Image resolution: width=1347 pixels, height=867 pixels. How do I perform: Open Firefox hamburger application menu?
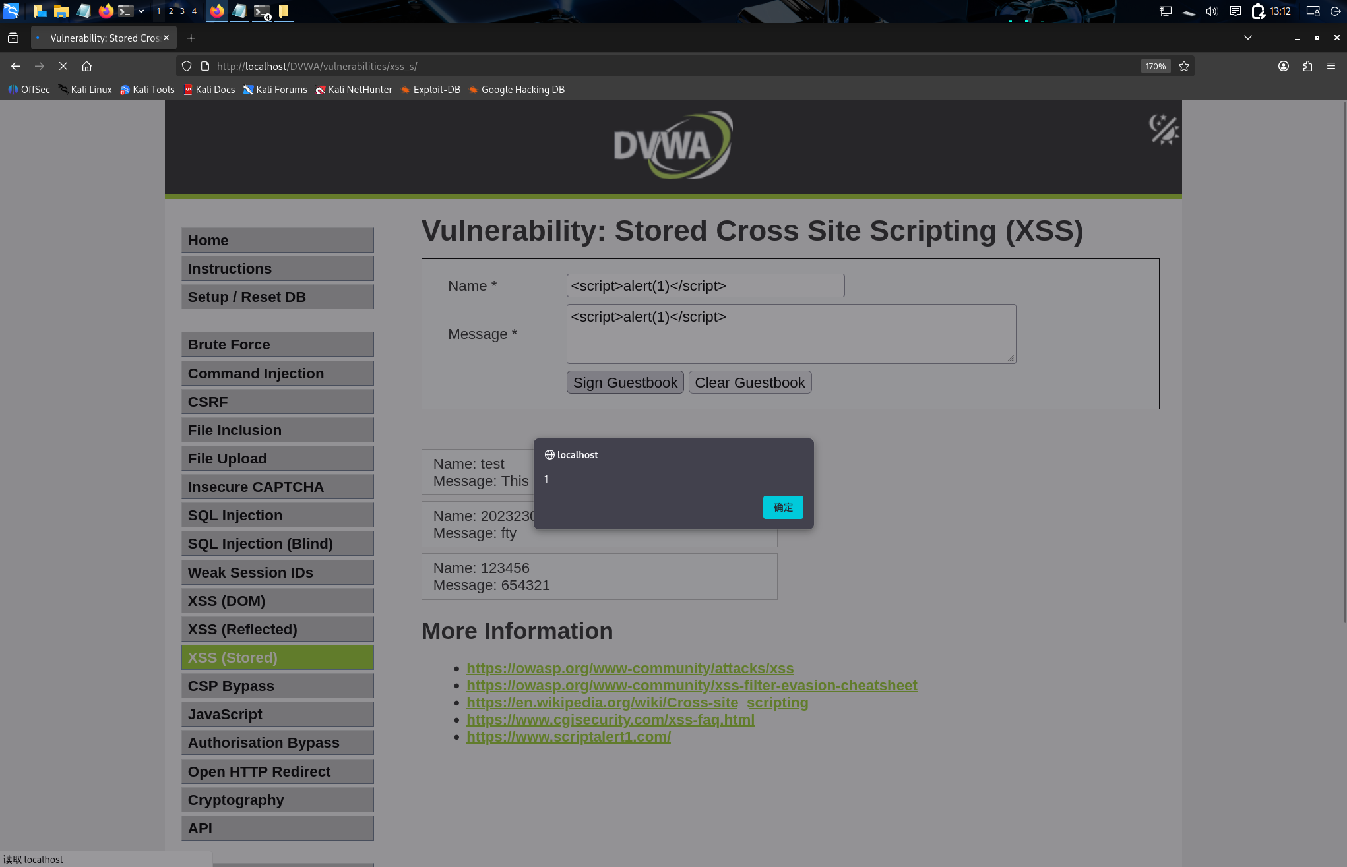(x=1331, y=66)
